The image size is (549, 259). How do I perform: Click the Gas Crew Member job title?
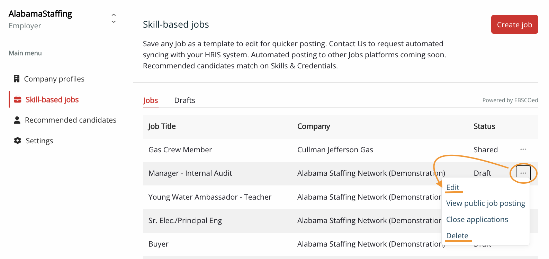click(180, 150)
